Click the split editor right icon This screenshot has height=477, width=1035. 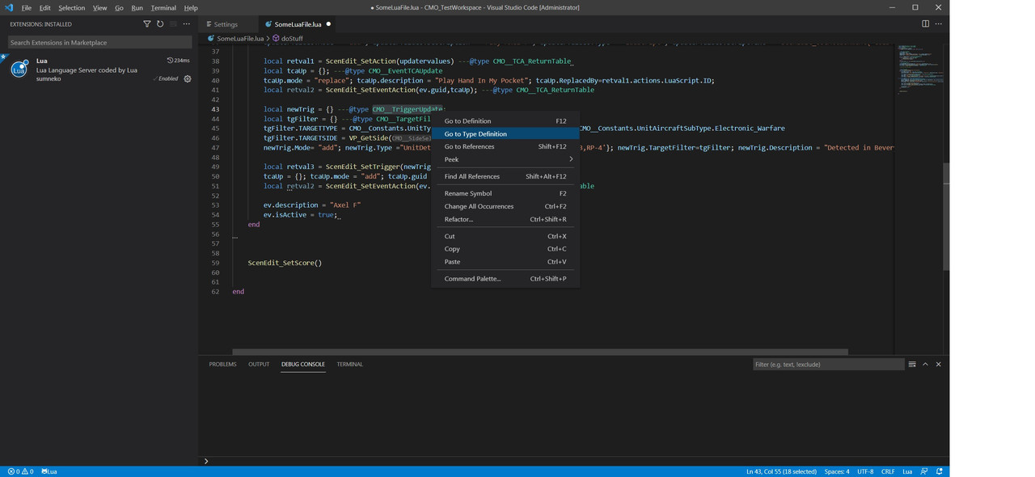[x=925, y=24]
